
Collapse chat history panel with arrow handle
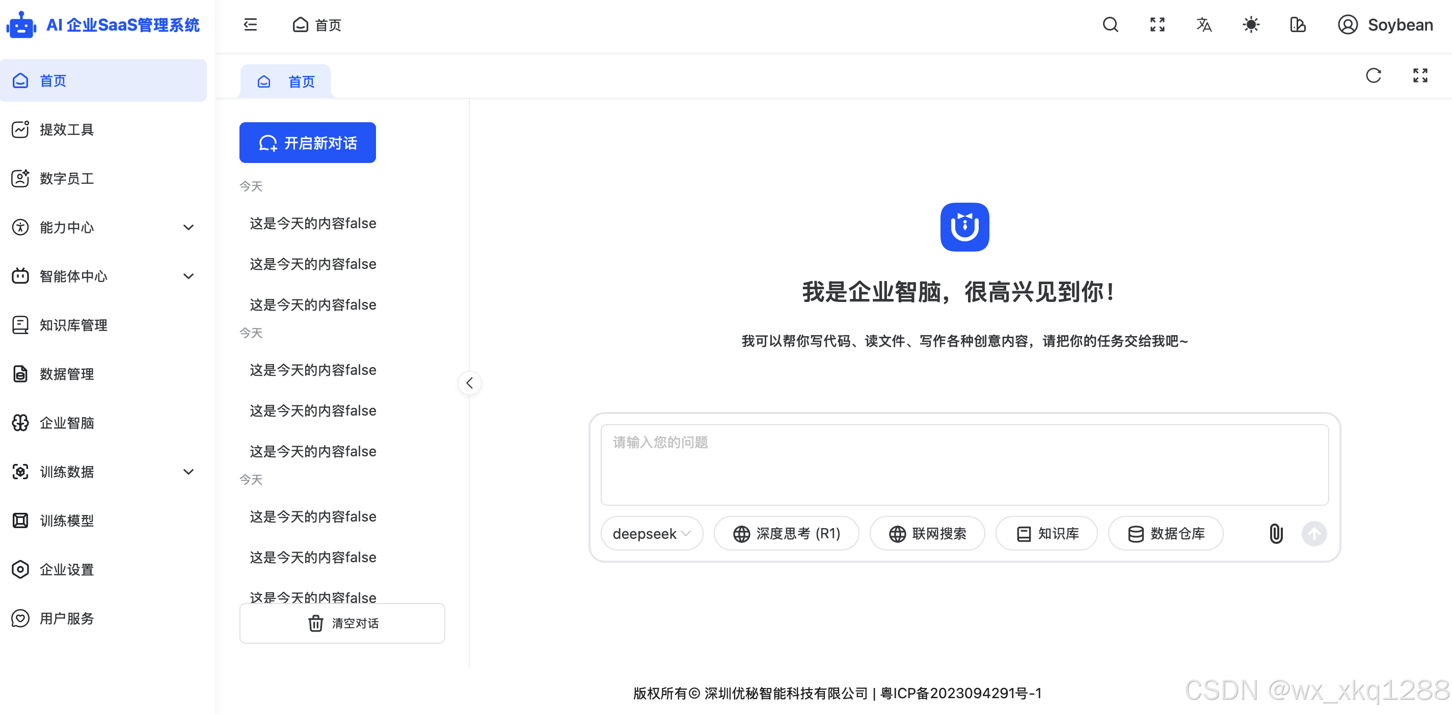pos(470,383)
